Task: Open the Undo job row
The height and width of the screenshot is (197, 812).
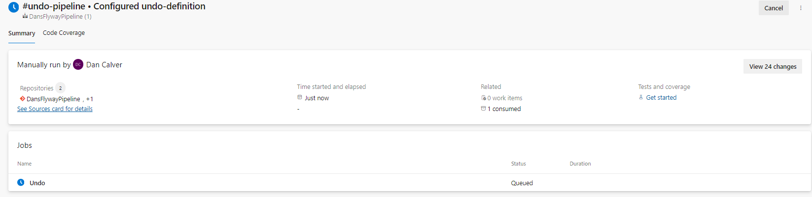Action: [x=410, y=183]
